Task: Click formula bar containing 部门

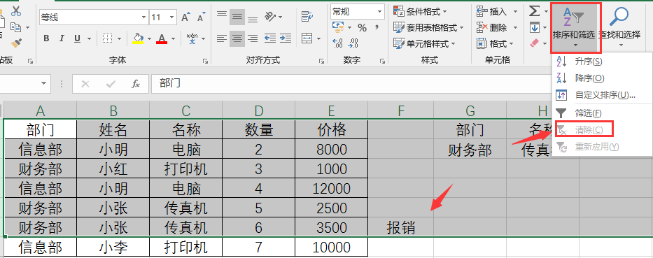Action: (351, 84)
